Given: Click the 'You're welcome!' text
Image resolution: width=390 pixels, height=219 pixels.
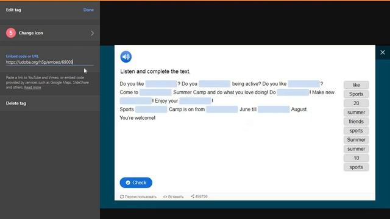Looking at the screenshot, I should [x=138, y=118].
